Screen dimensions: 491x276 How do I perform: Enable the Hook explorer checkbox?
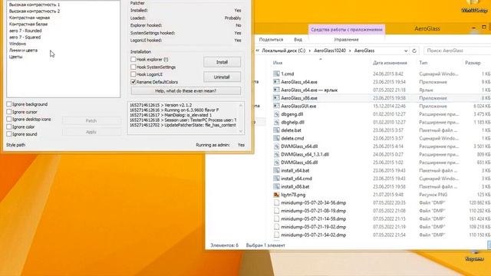click(x=133, y=59)
